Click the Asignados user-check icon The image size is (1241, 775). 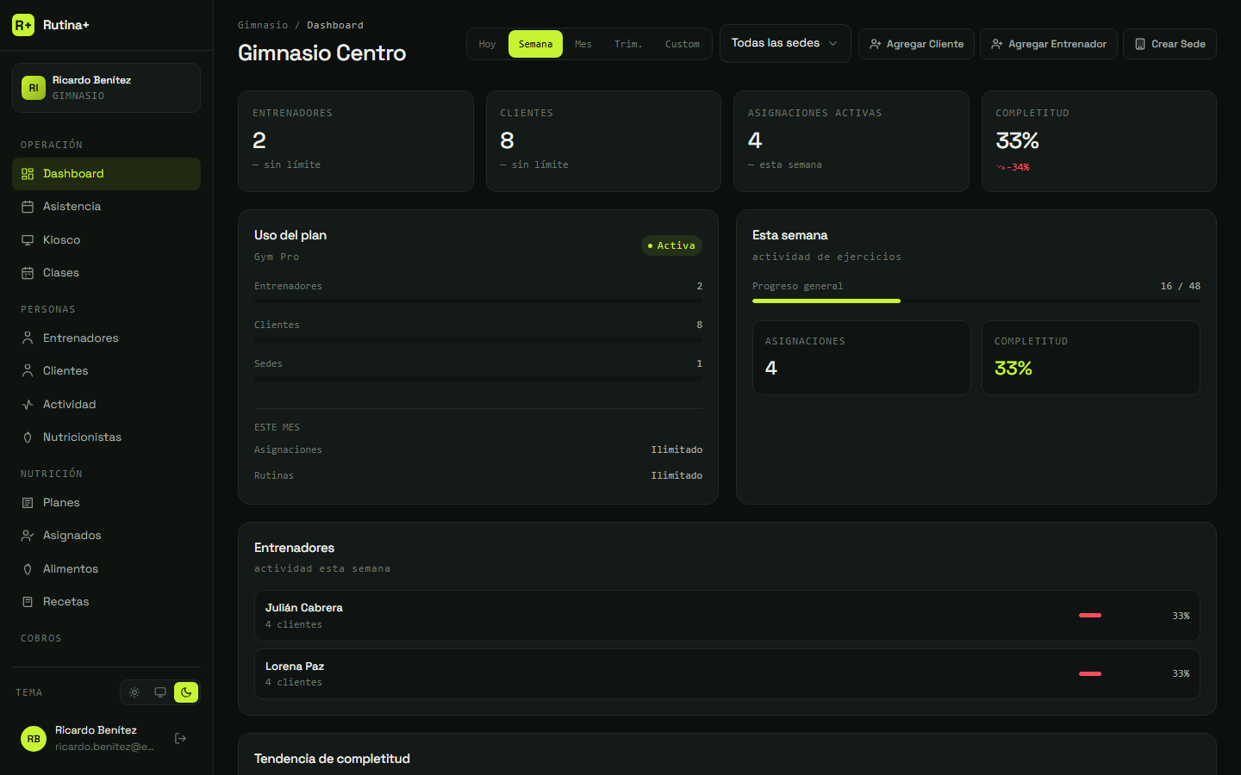[x=28, y=536]
